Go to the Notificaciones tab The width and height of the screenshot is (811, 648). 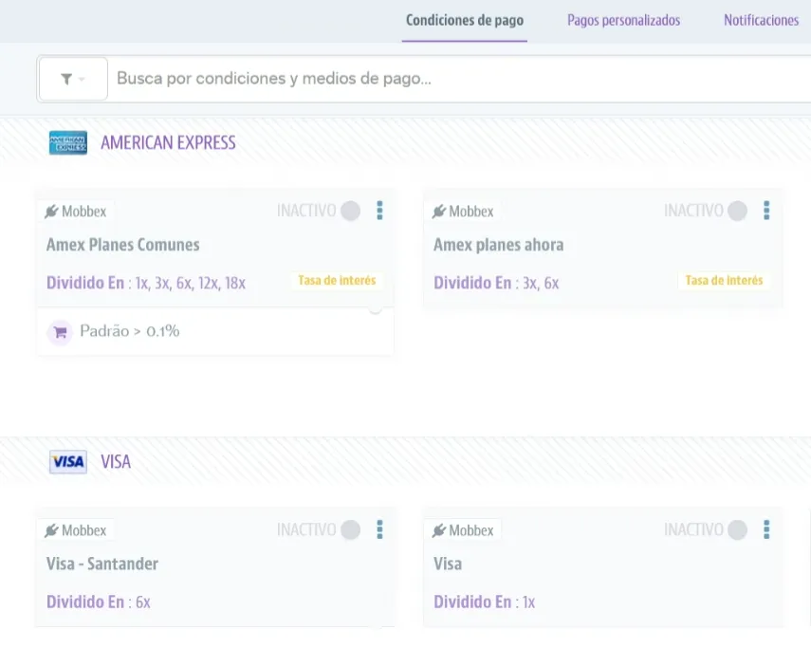(x=762, y=21)
